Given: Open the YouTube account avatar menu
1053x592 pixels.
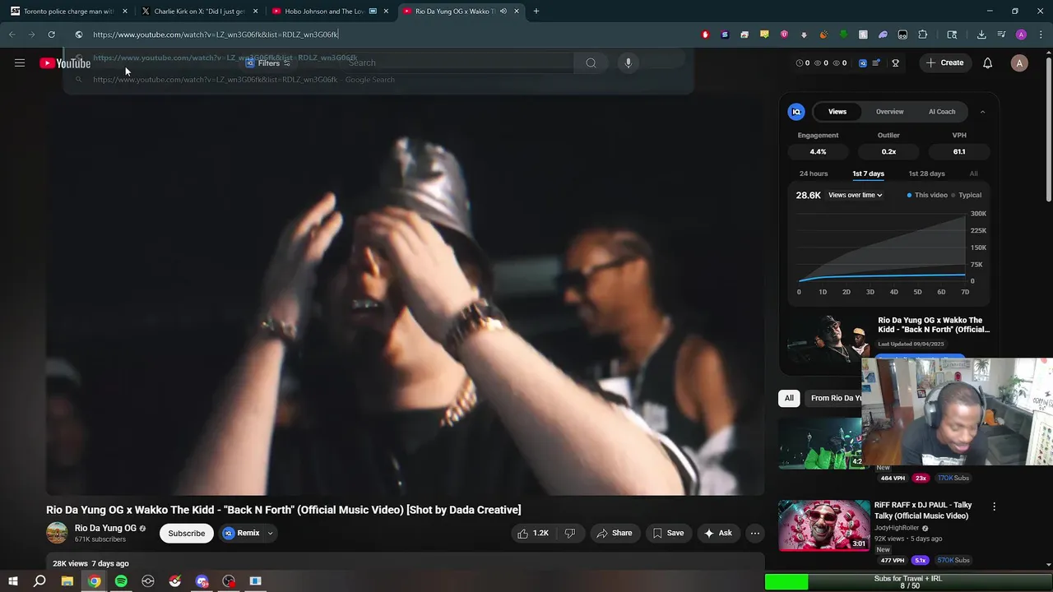Looking at the screenshot, I should [1019, 62].
